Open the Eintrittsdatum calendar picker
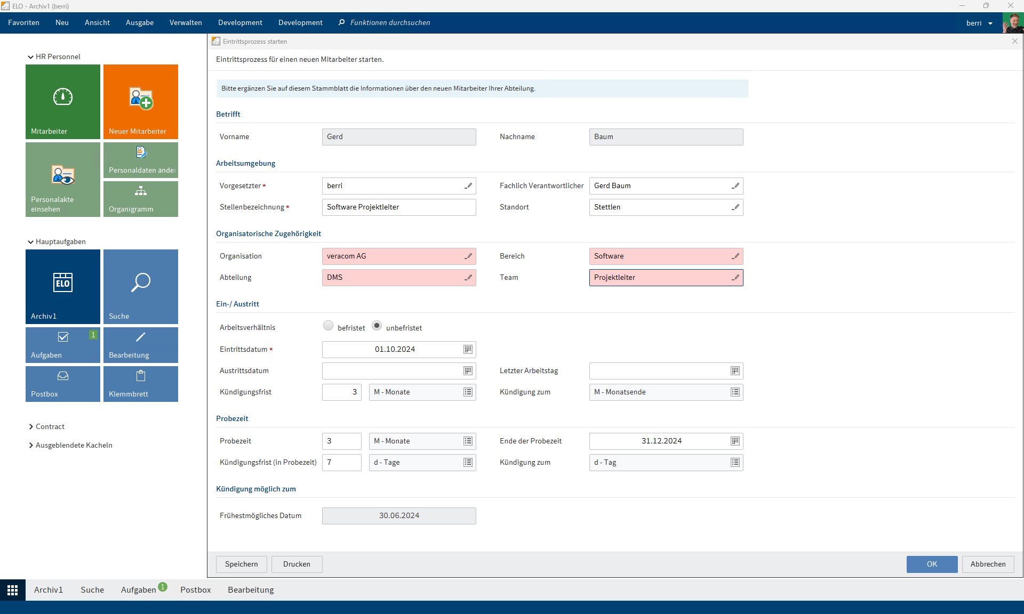 (x=468, y=350)
